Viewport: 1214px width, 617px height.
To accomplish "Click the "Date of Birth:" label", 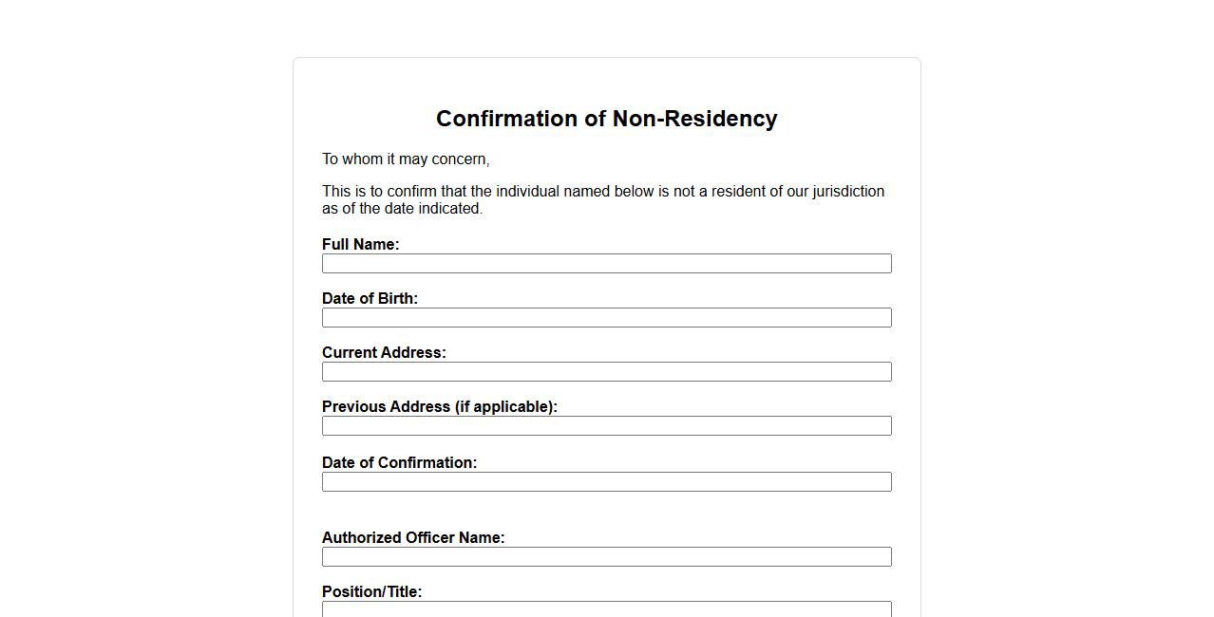I will coord(370,298).
